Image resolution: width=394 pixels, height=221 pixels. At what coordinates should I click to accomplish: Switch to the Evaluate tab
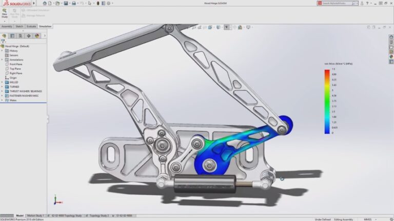[x=31, y=26]
